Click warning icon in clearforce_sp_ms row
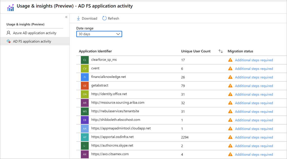Image resolution: width=287 pixels, height=159 pixels. click(x=230, y=60)
